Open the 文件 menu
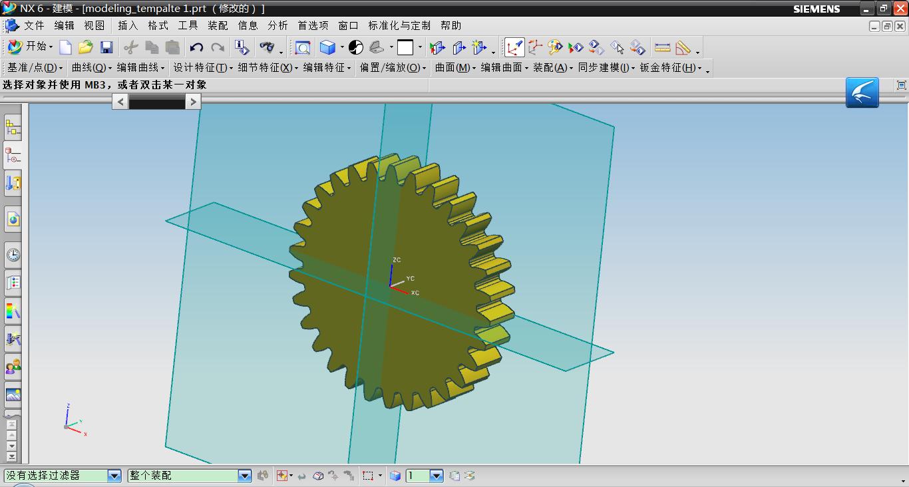Viewport: 909px width, 487px height. 34,25
